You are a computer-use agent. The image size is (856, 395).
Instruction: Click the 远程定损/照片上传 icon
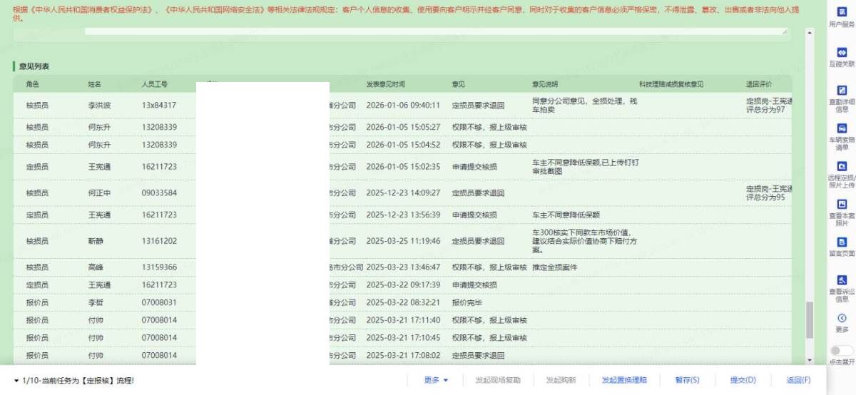click(x=842, y=166)
